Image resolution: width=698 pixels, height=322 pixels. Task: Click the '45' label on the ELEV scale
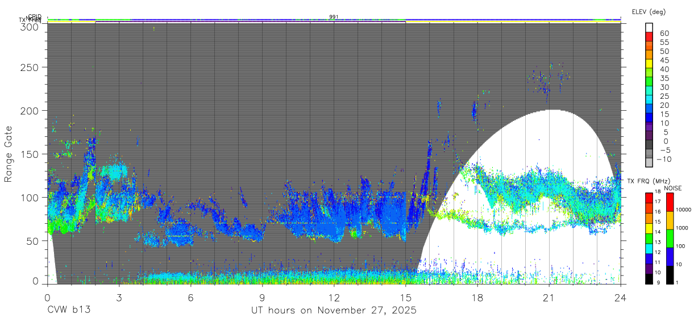(664, 60)
